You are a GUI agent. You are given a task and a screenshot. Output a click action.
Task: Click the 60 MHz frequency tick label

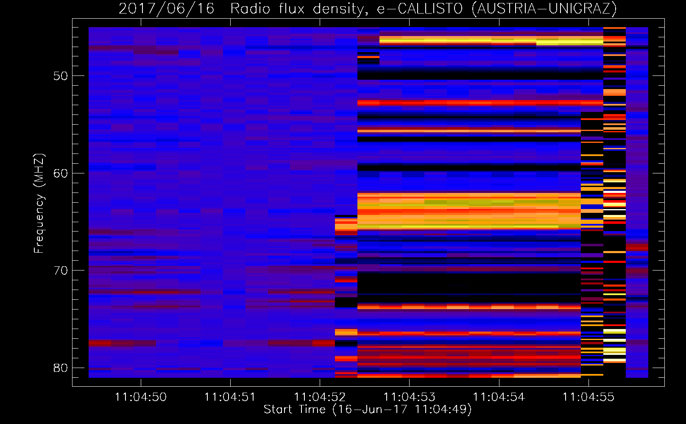[61, 173]
